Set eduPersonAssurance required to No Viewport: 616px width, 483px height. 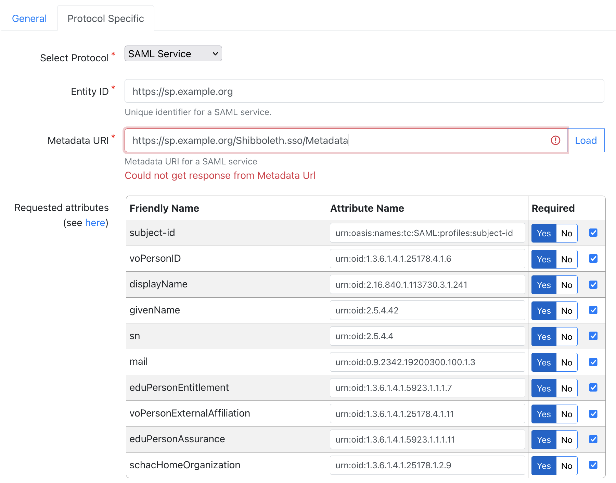(x=566, y=439)
